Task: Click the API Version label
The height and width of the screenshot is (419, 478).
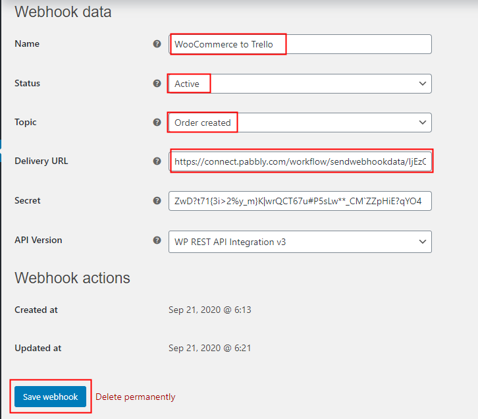Action: coord(38,240)
